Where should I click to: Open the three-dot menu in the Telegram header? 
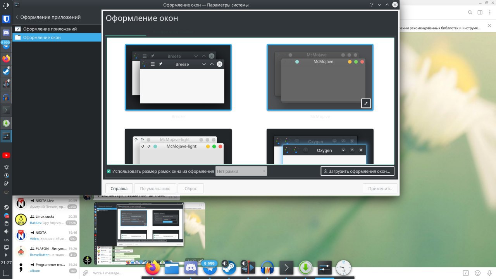(x=490, y=12)
